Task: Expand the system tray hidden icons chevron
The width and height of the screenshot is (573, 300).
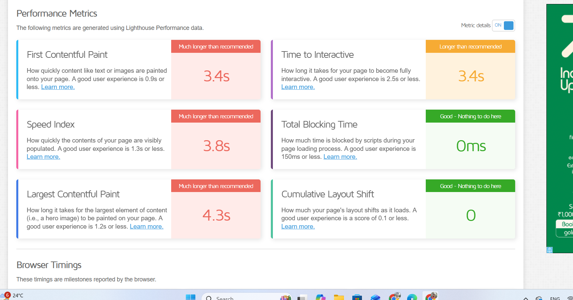Action: tap(526, 298)
